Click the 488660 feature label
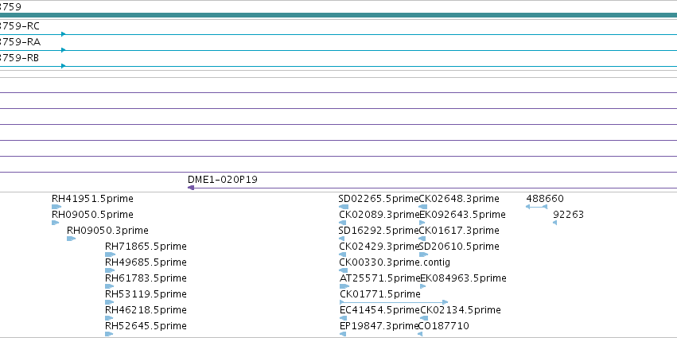The height and width of the screenshot is (338, 677). pyautogui.click(x=545, y=199)
